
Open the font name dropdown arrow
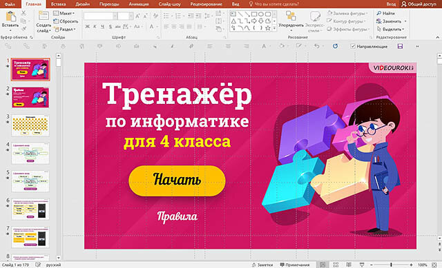click(115, 16)
